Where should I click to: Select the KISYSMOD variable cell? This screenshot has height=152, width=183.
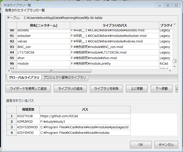28,133
